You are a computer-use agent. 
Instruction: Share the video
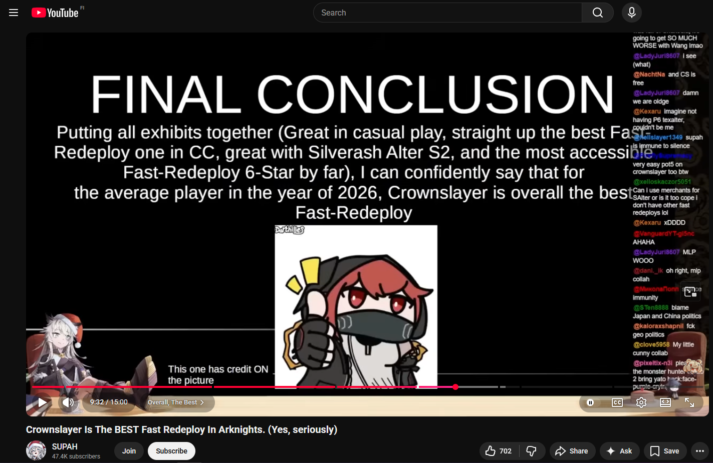[x=572, y=451]
